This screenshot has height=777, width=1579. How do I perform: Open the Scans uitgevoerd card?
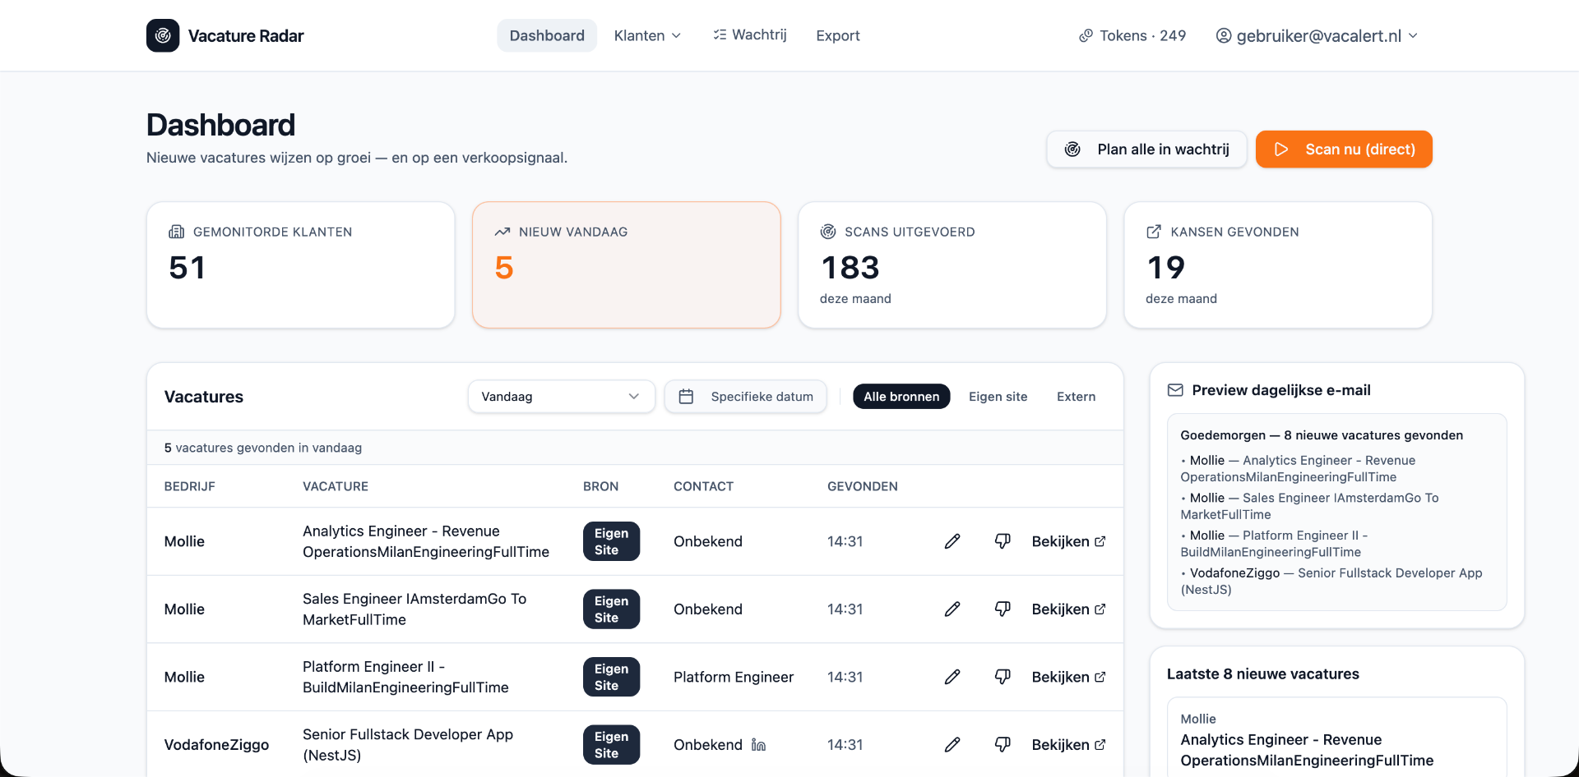952,265
